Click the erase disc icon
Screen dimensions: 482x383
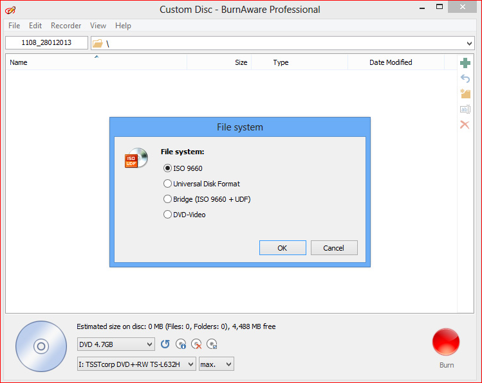(x=196, y=344)
